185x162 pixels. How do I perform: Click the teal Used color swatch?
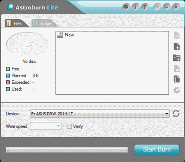click(8, 89)
